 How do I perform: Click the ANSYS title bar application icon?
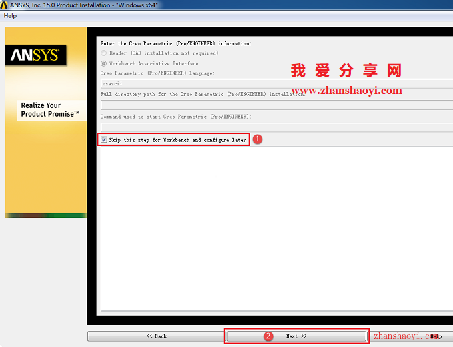(4, 5)
